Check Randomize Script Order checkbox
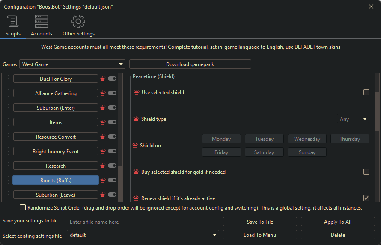 pos(23,208)
